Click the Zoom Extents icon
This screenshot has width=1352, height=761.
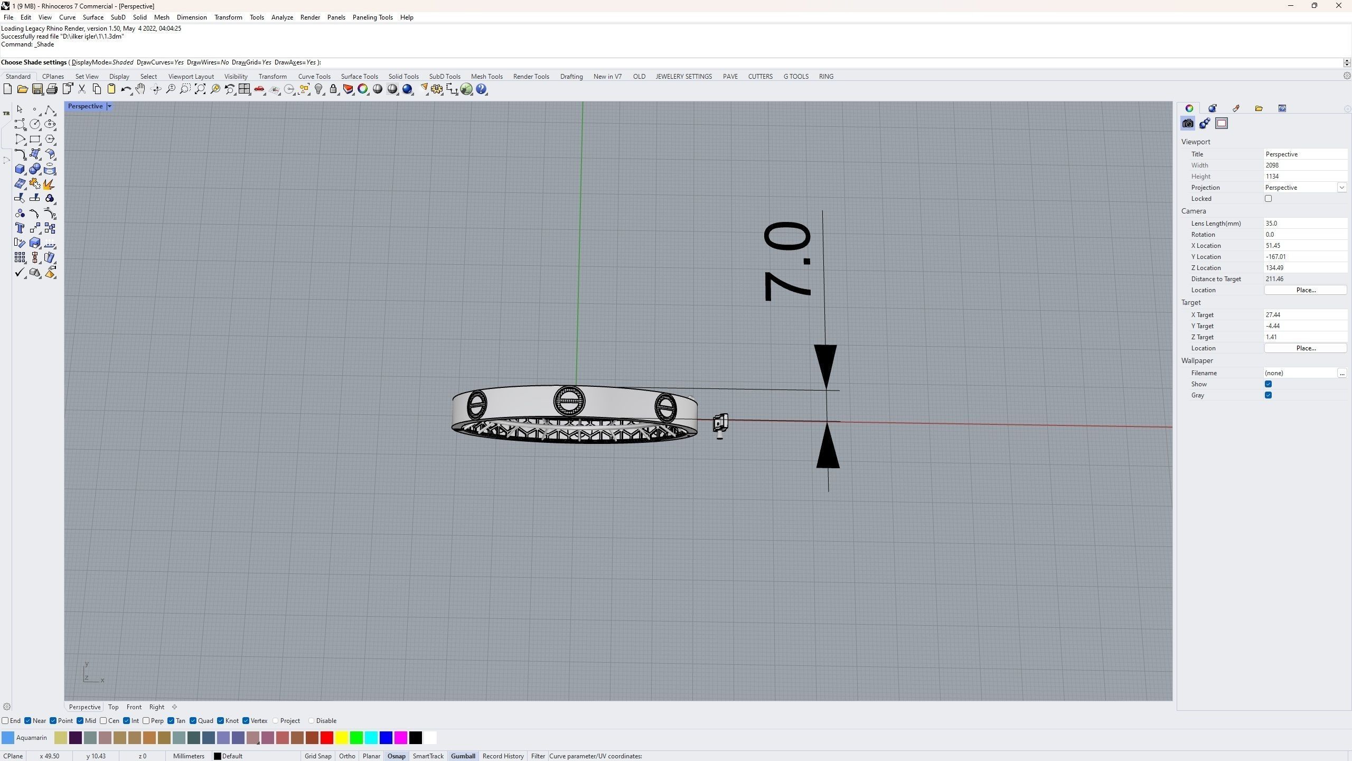click(x=200, y=89)
